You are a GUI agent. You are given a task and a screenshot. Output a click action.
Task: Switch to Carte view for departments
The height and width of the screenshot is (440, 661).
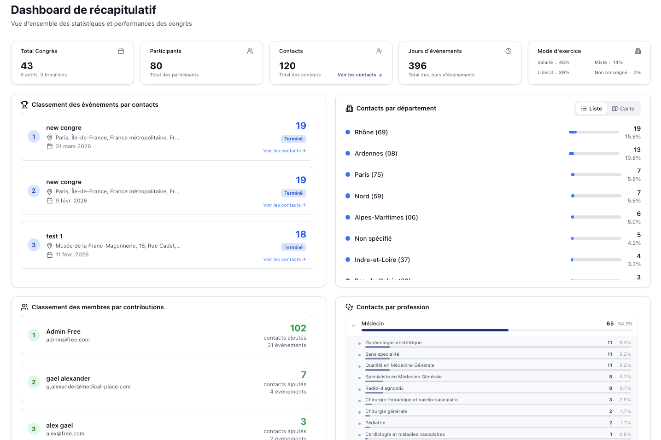coord(623,109)
